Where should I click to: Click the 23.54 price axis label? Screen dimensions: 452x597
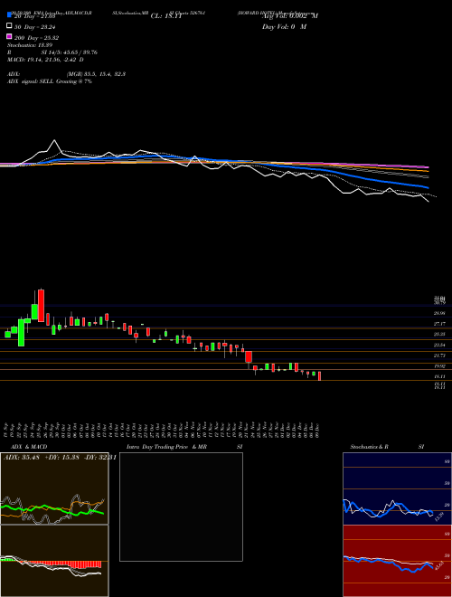pyautogui.click(x=439, y=345)
